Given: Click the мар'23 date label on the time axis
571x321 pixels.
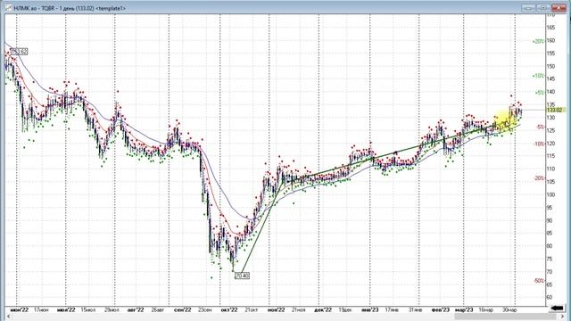Looking at the screenshot, I should (x=464, y=309).
